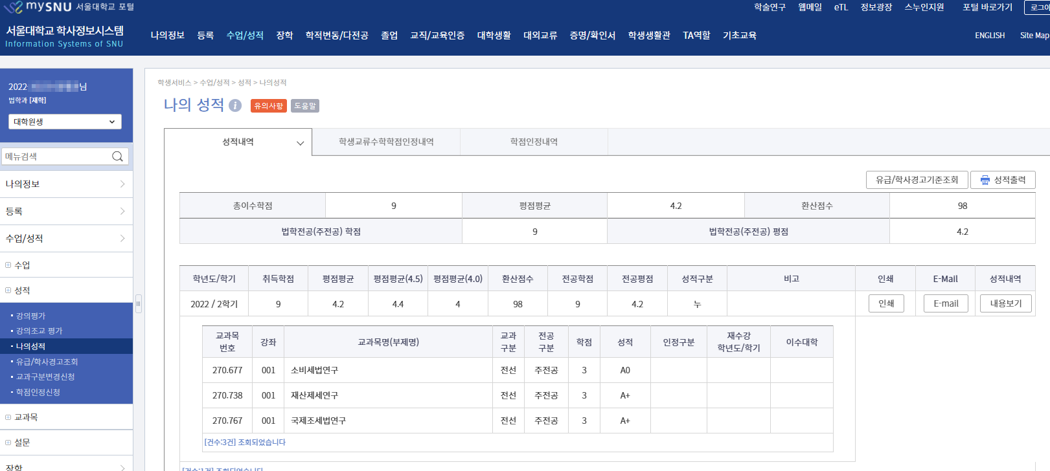The height and width of the screenshot is (471, 1050).
Task: Click the 도움말 button
Action: pyautogui.click(x=304, y=105)
